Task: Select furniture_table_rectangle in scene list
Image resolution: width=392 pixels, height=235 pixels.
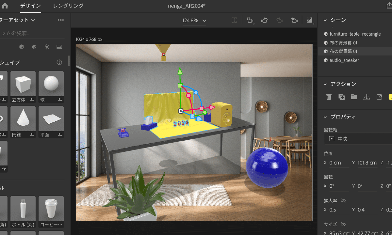Action: [x=355, y=34]
